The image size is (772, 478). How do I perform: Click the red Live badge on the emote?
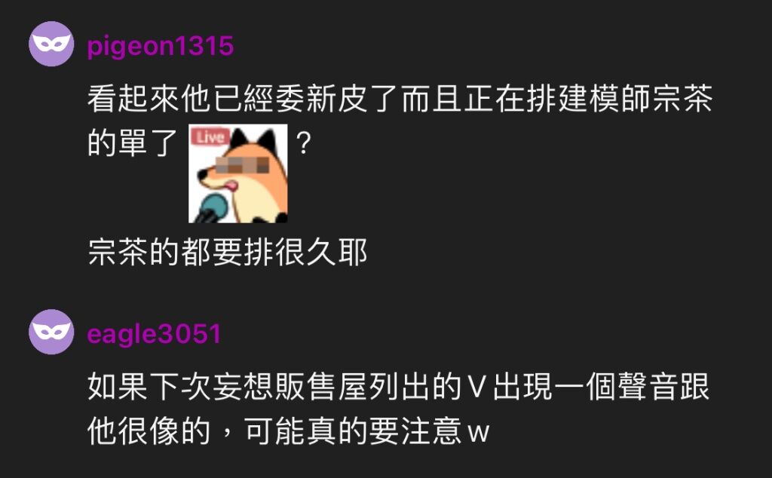click(x=210, y=136)
